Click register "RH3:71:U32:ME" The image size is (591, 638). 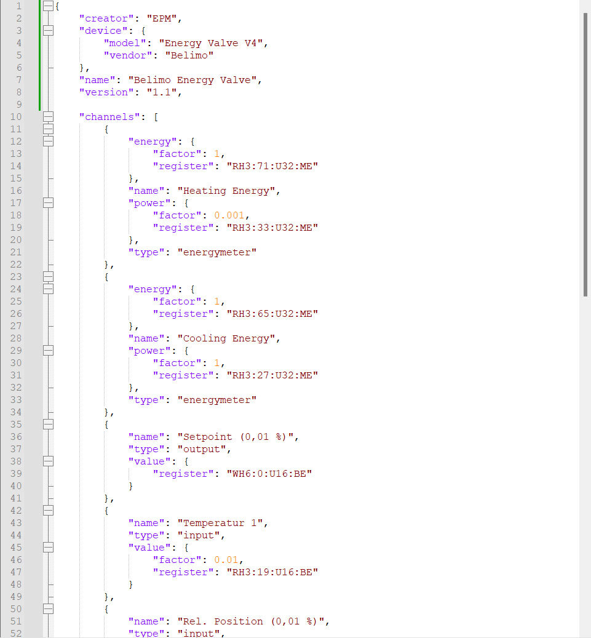[x=272, y=166]
